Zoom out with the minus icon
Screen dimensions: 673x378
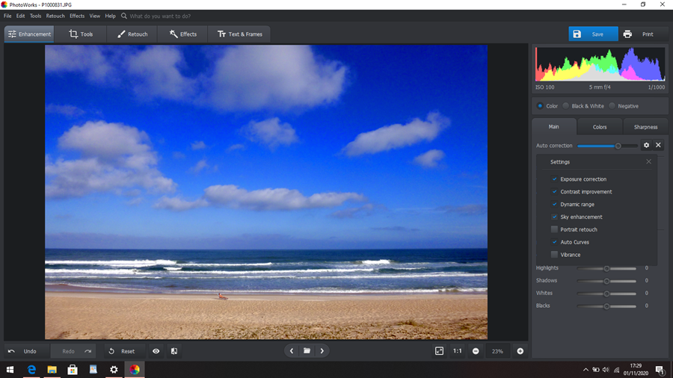coord(476,351)
